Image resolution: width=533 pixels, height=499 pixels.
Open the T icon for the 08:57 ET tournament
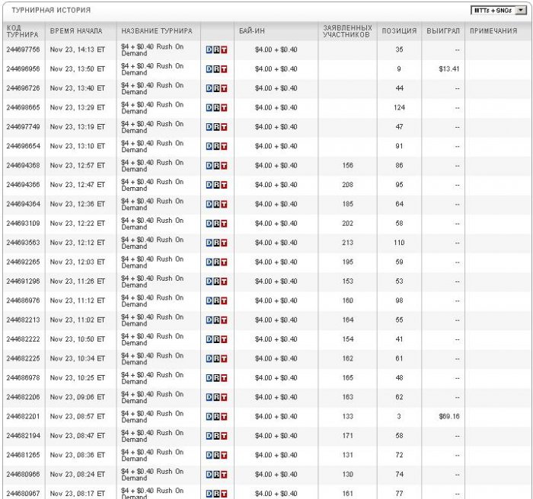tap(224, 417)
